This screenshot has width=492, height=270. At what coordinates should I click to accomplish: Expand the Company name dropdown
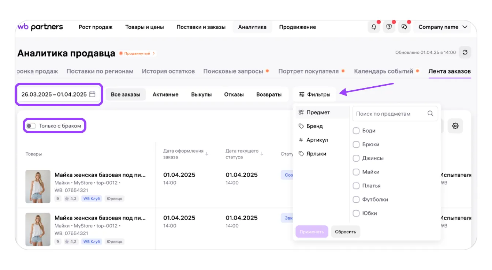pos(443,27)
